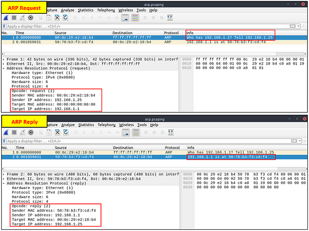Image resolution: width=309 pixels, height=231 pixels.
Task: Open Statistics menu in ARP Request window
Action: (86, 10)
